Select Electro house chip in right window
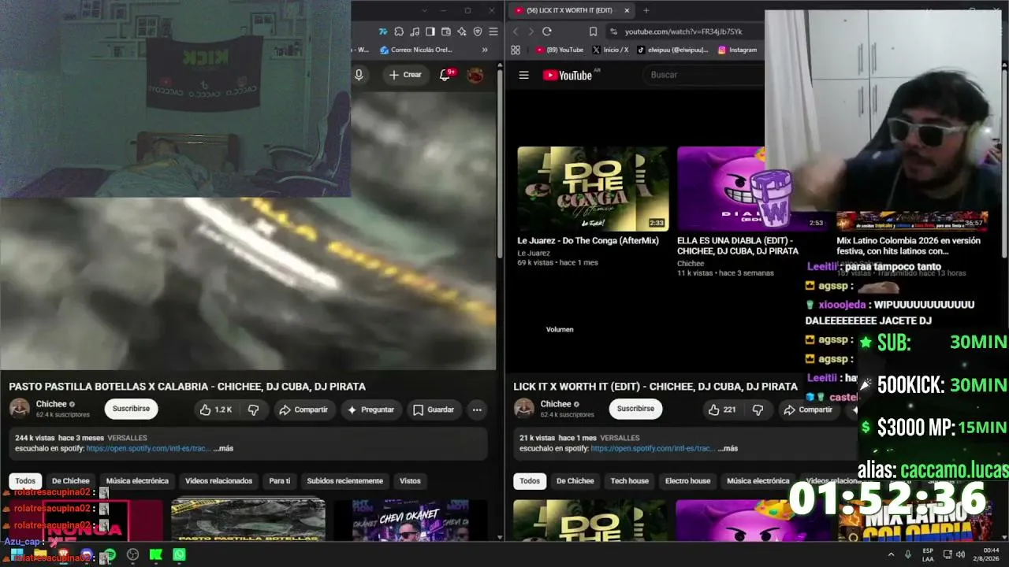This screenshot has height=567, width=1009. (x=687, y=481)
